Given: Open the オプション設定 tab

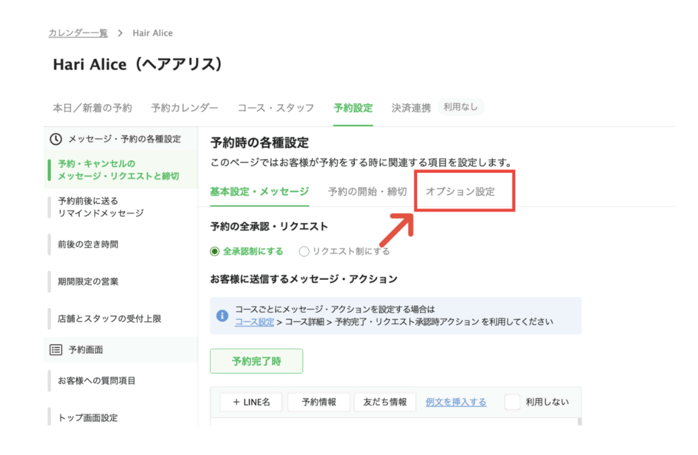Looking at the screenshot, I should tap(460, 191).
